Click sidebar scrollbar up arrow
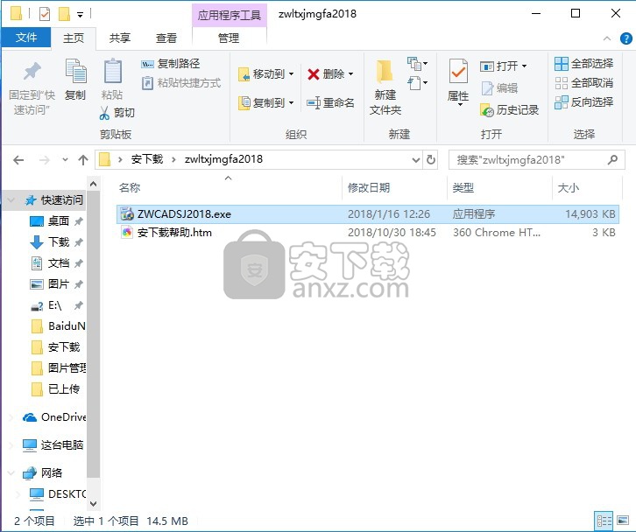The image size is (636, 532). [x=93, y=185]
